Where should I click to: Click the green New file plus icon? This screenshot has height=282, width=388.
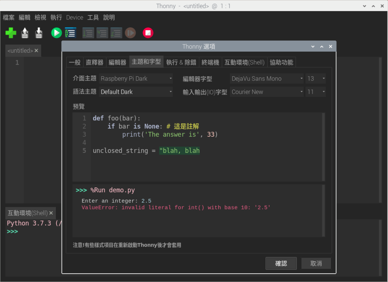point(11,33)
